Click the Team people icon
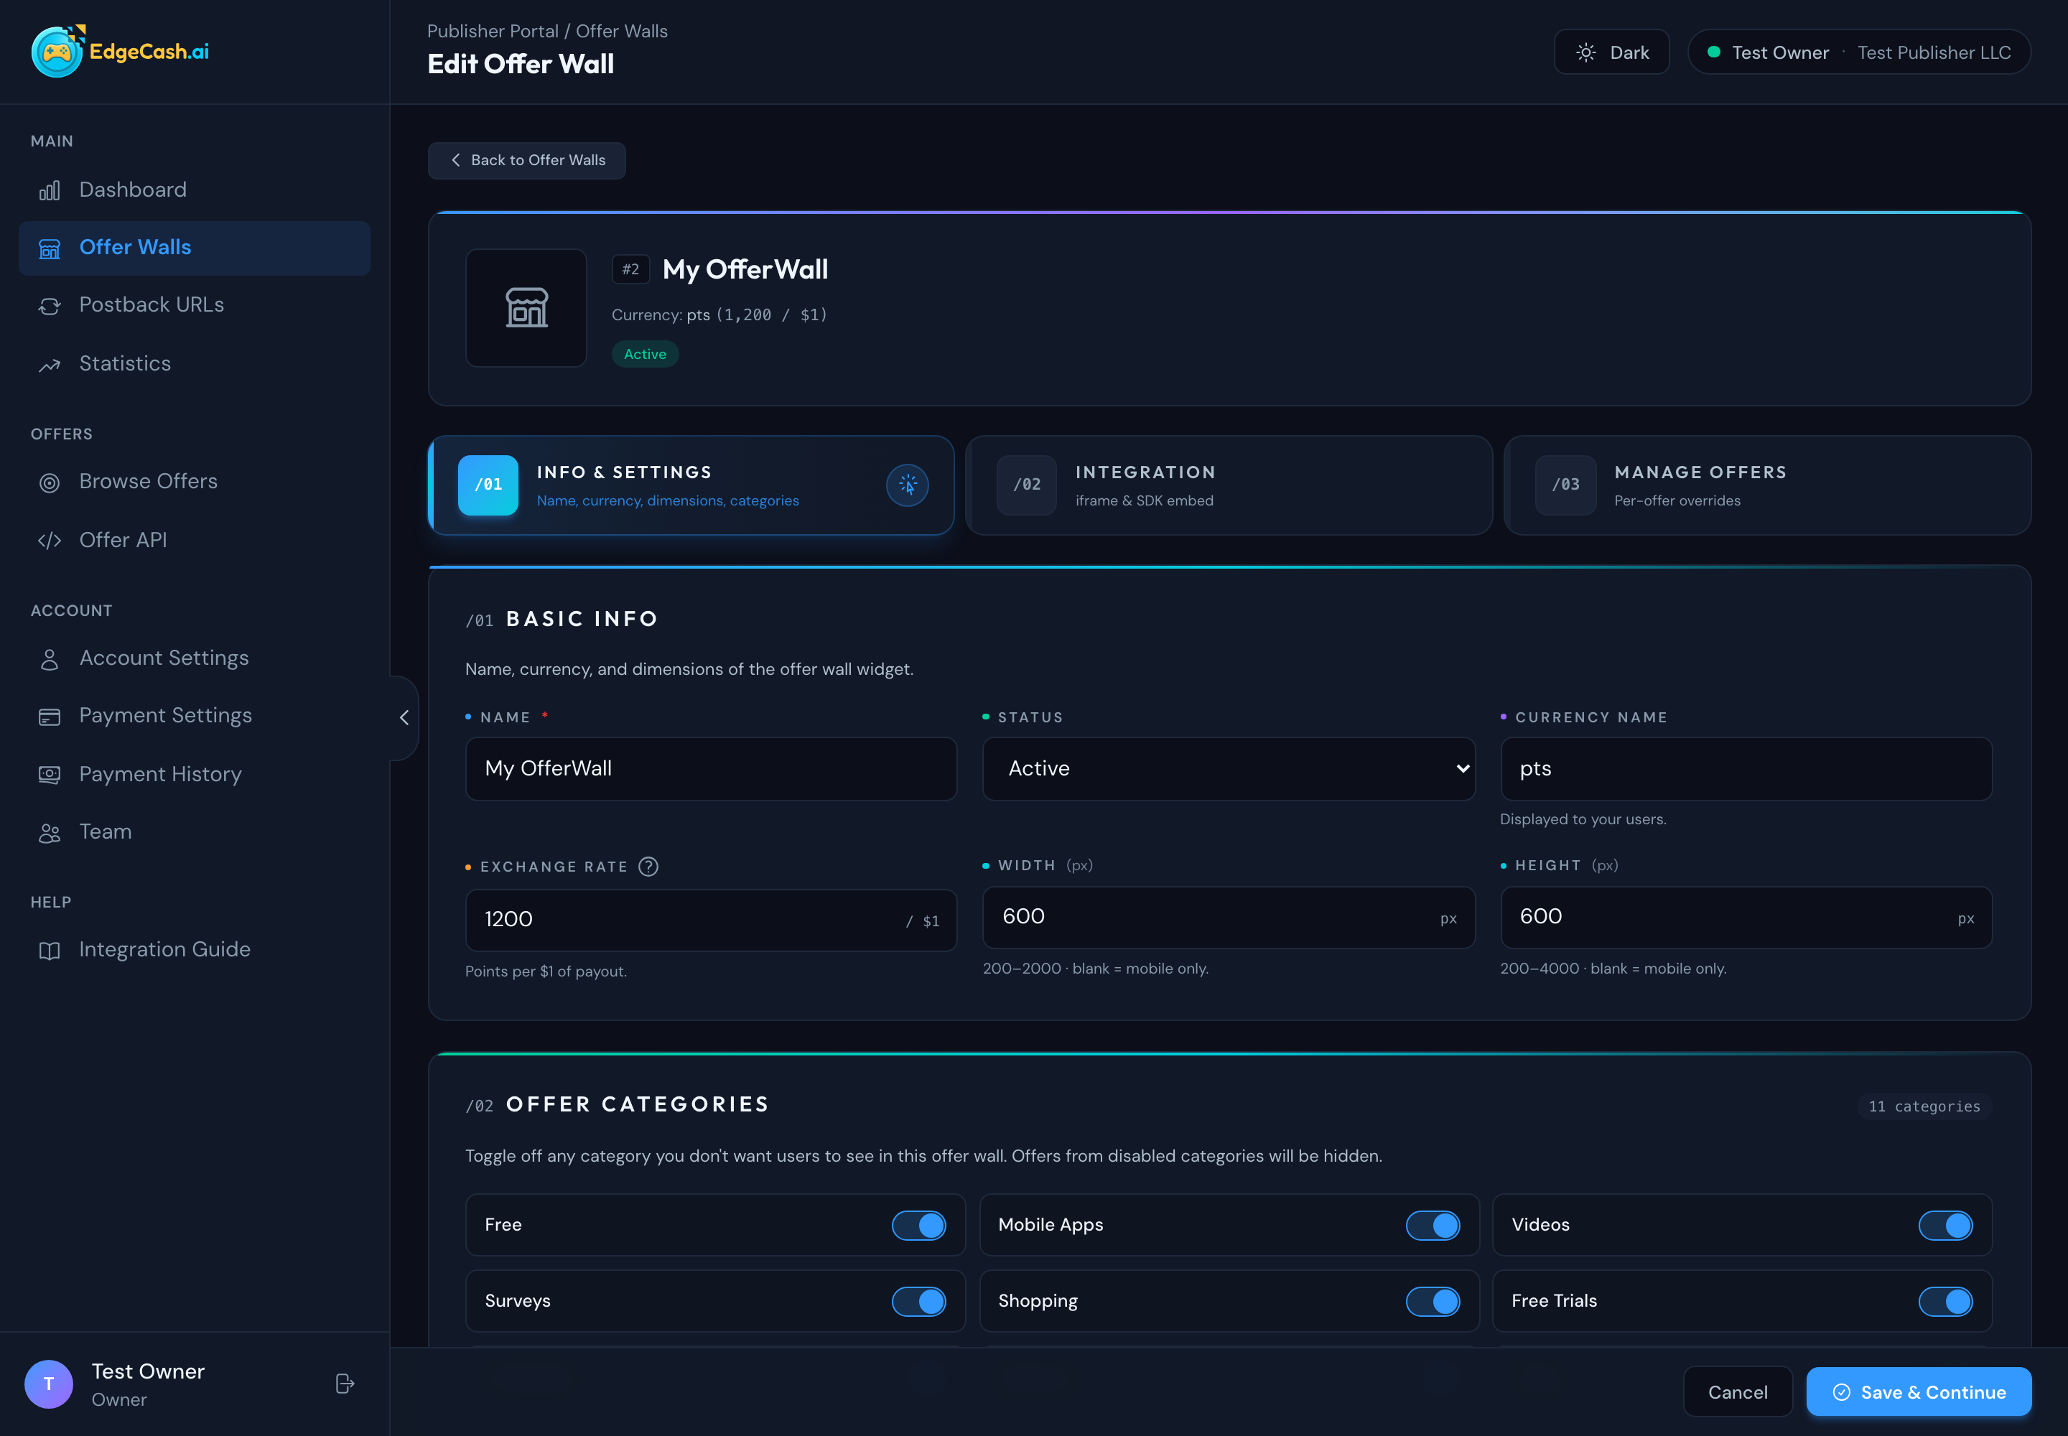The height and width of the screenshot is (1436, 2068). click(50, 833)
